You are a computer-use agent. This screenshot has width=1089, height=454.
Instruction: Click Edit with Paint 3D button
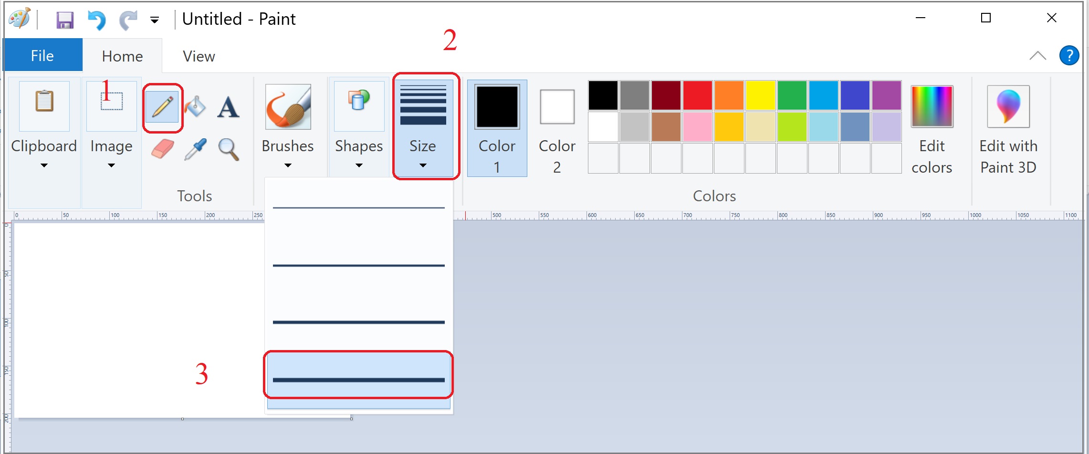pyautogui.click(x=1008, y=128)
